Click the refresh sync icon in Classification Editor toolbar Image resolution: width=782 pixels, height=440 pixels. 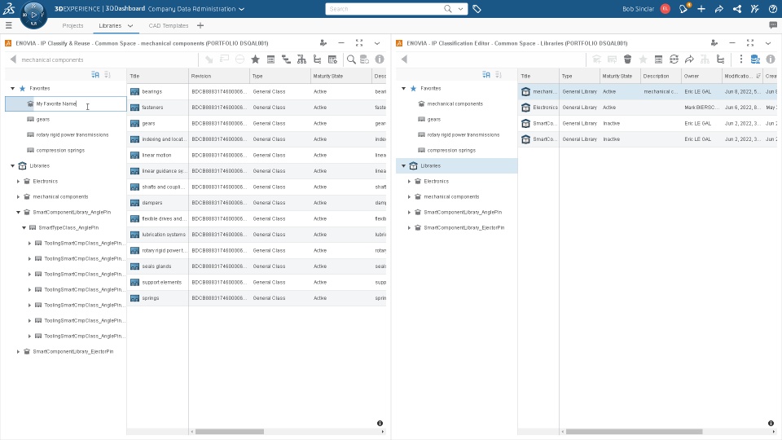click(x=674, y=59)
